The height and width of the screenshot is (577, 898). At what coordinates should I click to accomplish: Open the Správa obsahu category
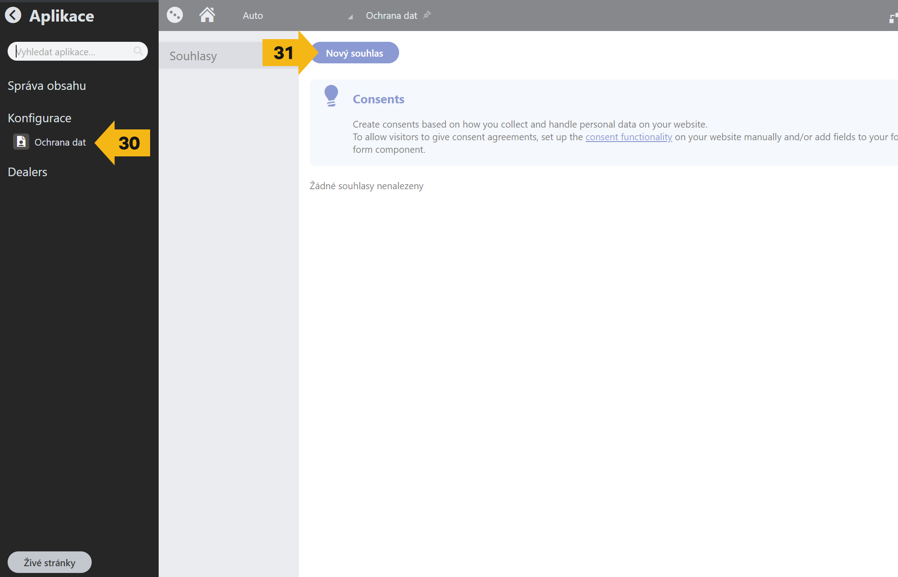(x=47, y=86)
